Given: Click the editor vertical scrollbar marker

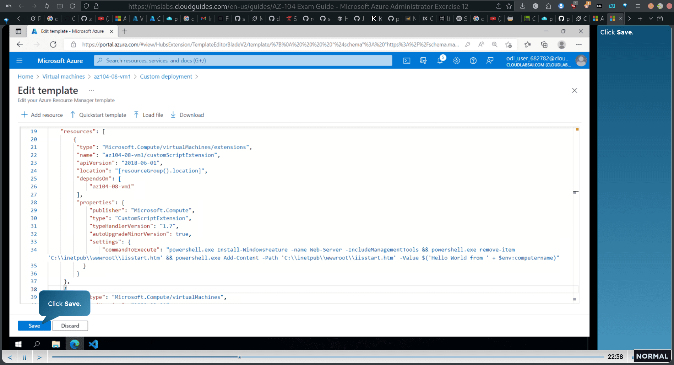Looking at the screenshot, I should (x=576, y=192).
